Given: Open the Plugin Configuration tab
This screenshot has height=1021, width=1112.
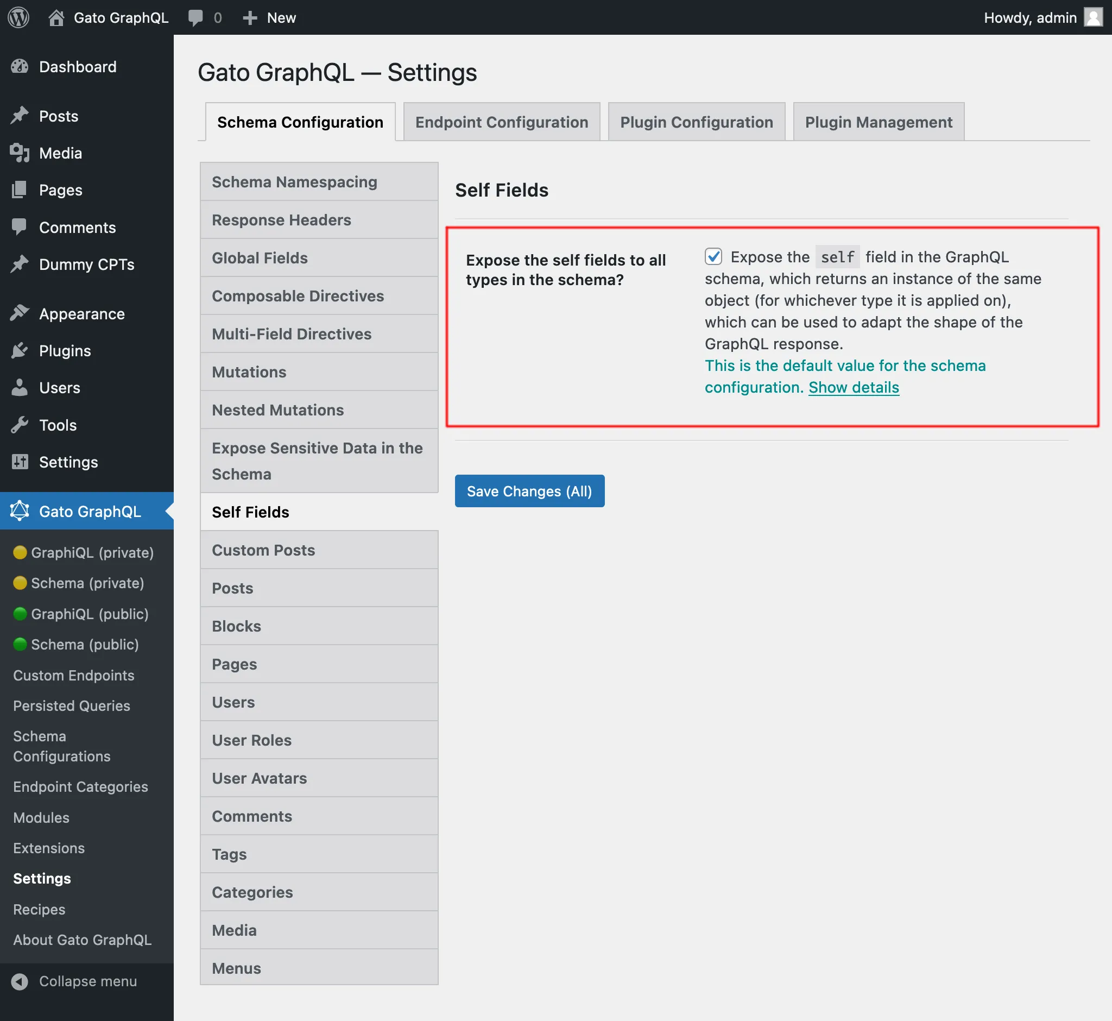Looking at the screenshot, I should 697,122.
